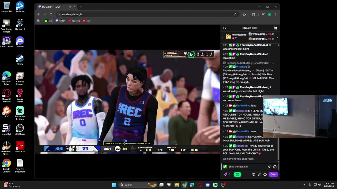Click the 'Replying to @ThatGuyNenosMindset_' line
The width and height of the screenshot is (337, 189).
(x=248, y=63)
